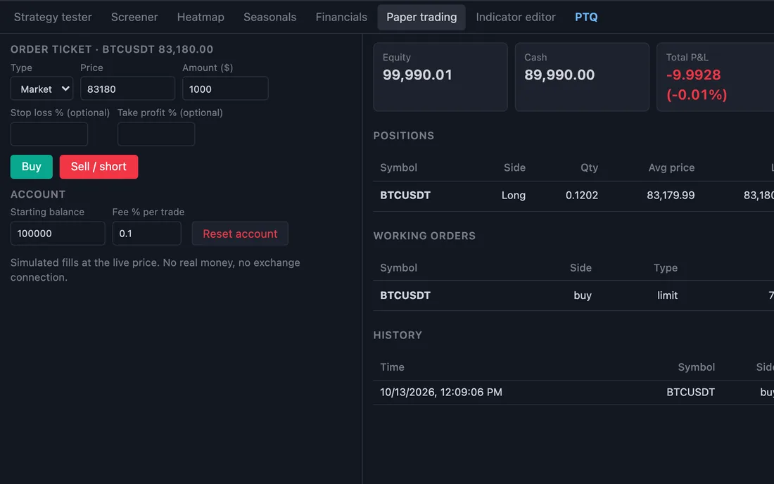Select the Paper trading tab
The width and height of the screenshot is (774, 484).
(x=421, y=18)
